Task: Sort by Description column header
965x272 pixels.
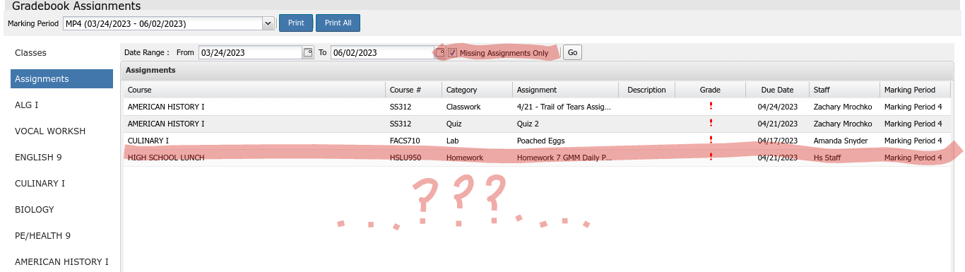Action: (x=647, y=90)
